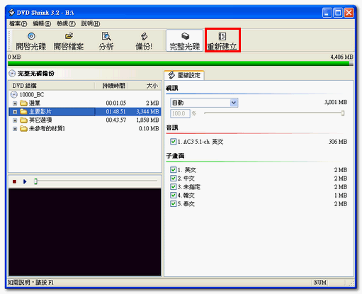
Task: Click the 完整光碟備份 disc icon
Action: [12, 74]
